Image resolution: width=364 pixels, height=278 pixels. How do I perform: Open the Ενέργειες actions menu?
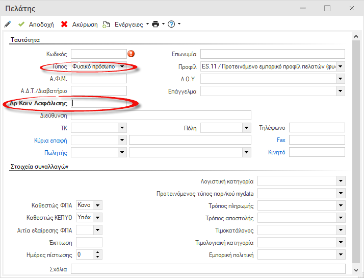tap(132, 24)
